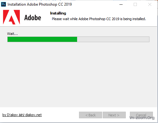Click the Photoshop Ps icon in title bar
This screenshot has height=123, width=158.
pyautogui.click(x=3, y=4)
